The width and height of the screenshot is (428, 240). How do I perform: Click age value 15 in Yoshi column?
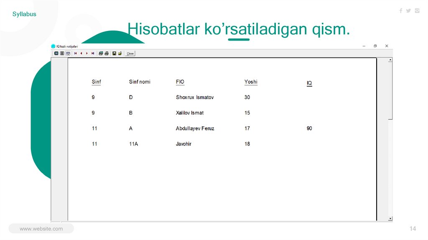tap(247, 113)
